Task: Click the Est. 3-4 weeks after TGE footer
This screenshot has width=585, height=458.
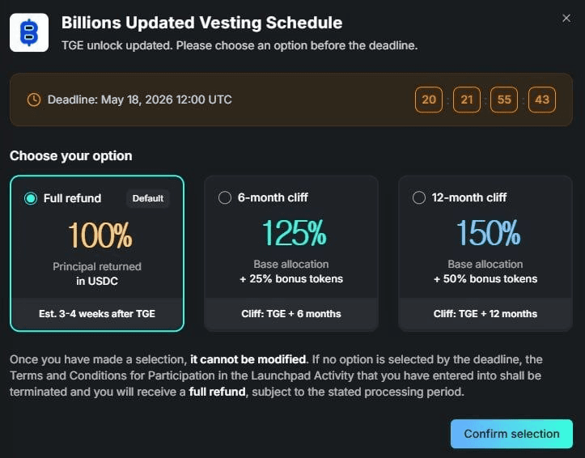Action: [97, 314]
